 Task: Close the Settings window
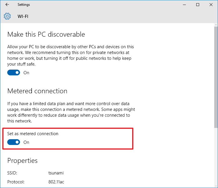[x=211, y=5]
